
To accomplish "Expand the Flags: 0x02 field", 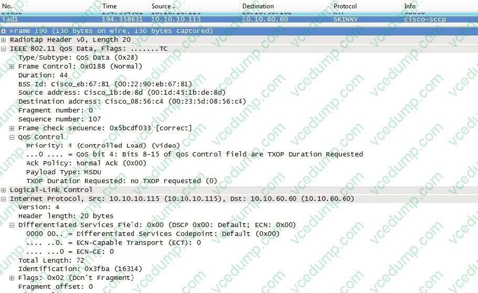I will click(12, 278).
